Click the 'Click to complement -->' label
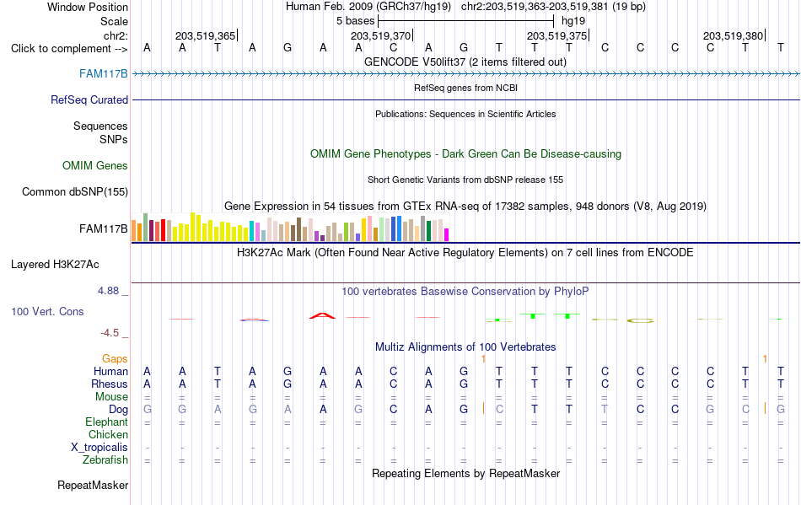The image size is (801, 505). tap(69, 49)
